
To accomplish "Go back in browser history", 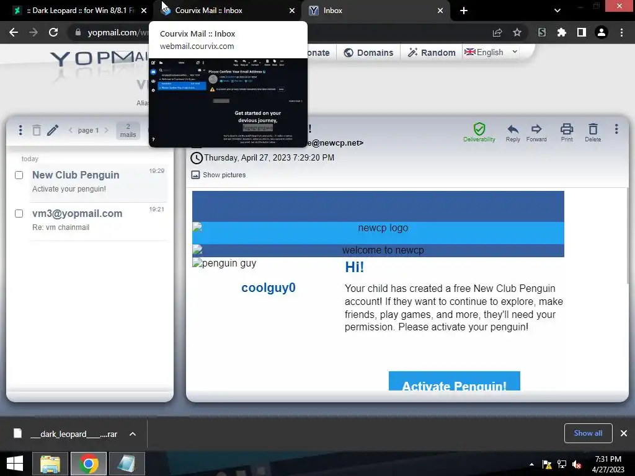I will [14, 32].
